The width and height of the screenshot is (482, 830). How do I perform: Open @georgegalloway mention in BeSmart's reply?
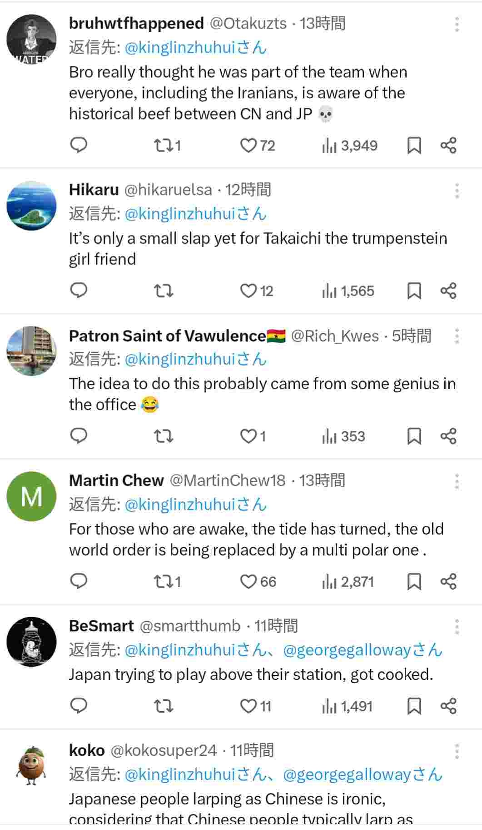[347, 650]
